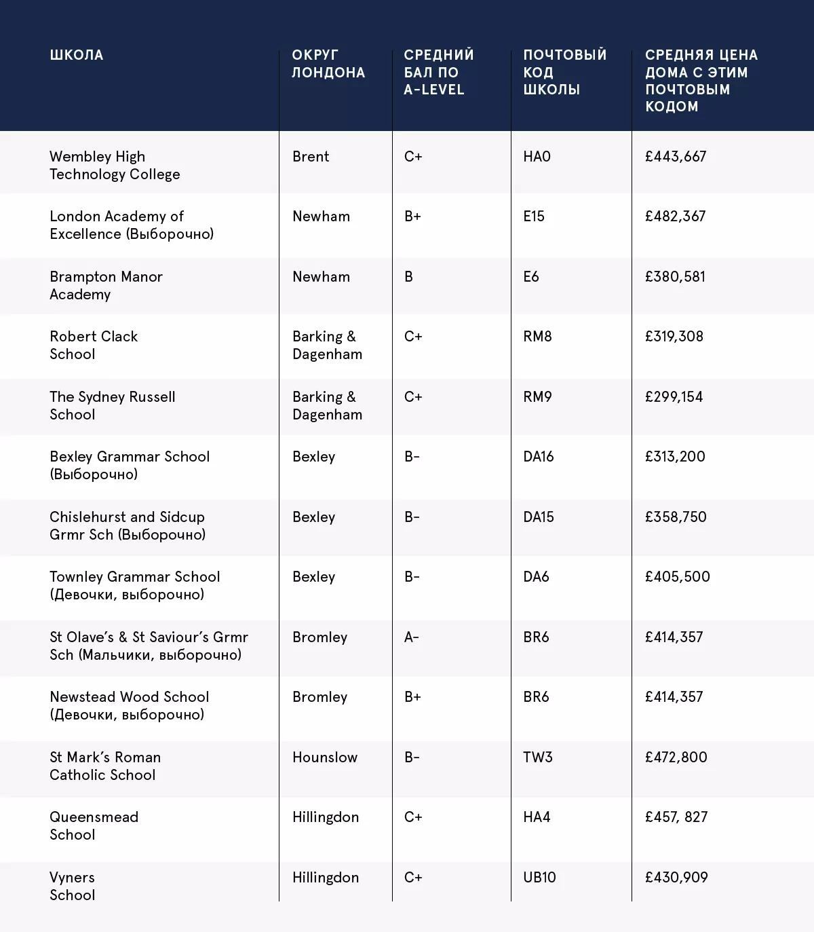The width and height of the screenshot is (814, 932).
Task: Click the ОКРУГ ЛОНДОНА column header
Action: [x=328, y=64]
